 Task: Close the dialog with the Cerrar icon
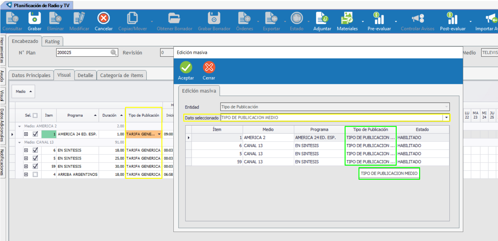209,67
